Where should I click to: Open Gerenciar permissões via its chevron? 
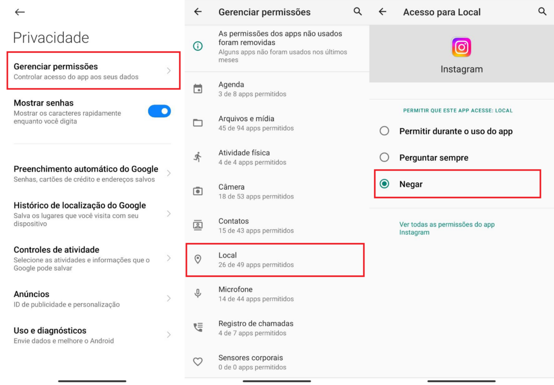coord(169,71)
